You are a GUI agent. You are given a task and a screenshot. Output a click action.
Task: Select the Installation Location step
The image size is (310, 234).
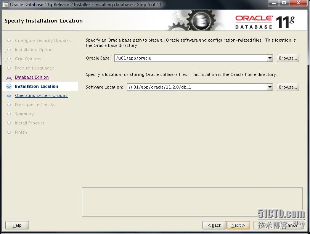[37, 86]
